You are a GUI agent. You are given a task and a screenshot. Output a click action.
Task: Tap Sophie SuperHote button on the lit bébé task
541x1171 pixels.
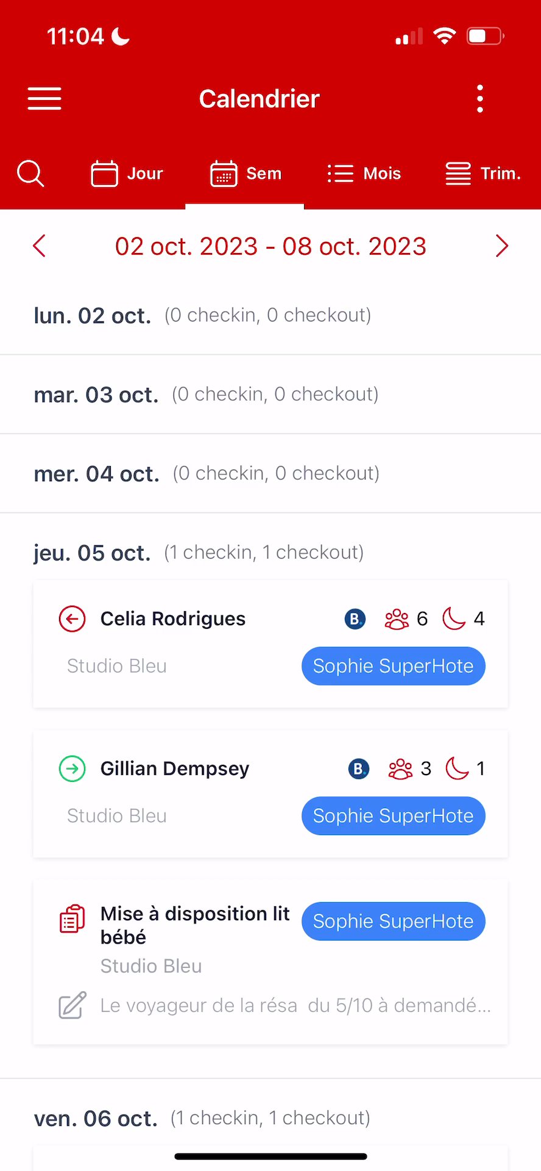[393, 921]
